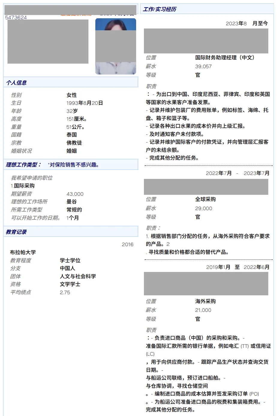
Task: Select the job type value 常规的
Action: (x=74, y=210)
